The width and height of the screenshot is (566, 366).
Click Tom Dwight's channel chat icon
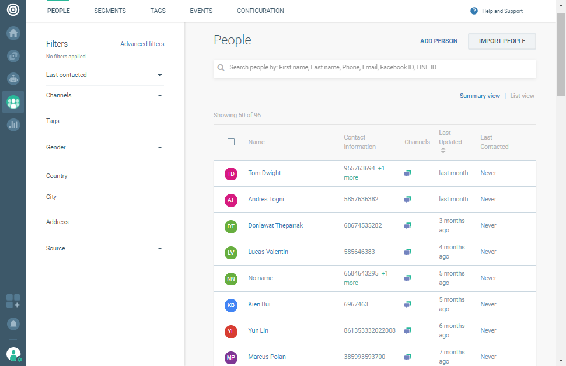click(x=408, y=173)
